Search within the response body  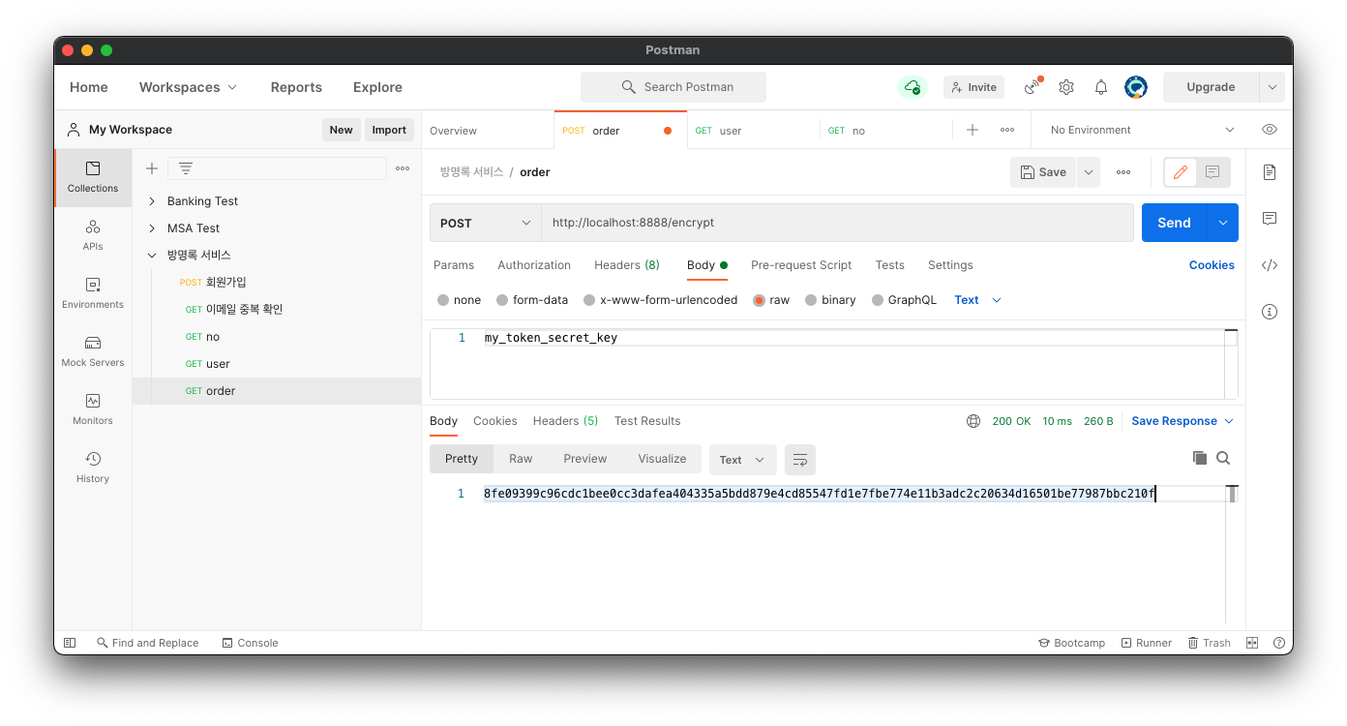[x=1223, y=458]
